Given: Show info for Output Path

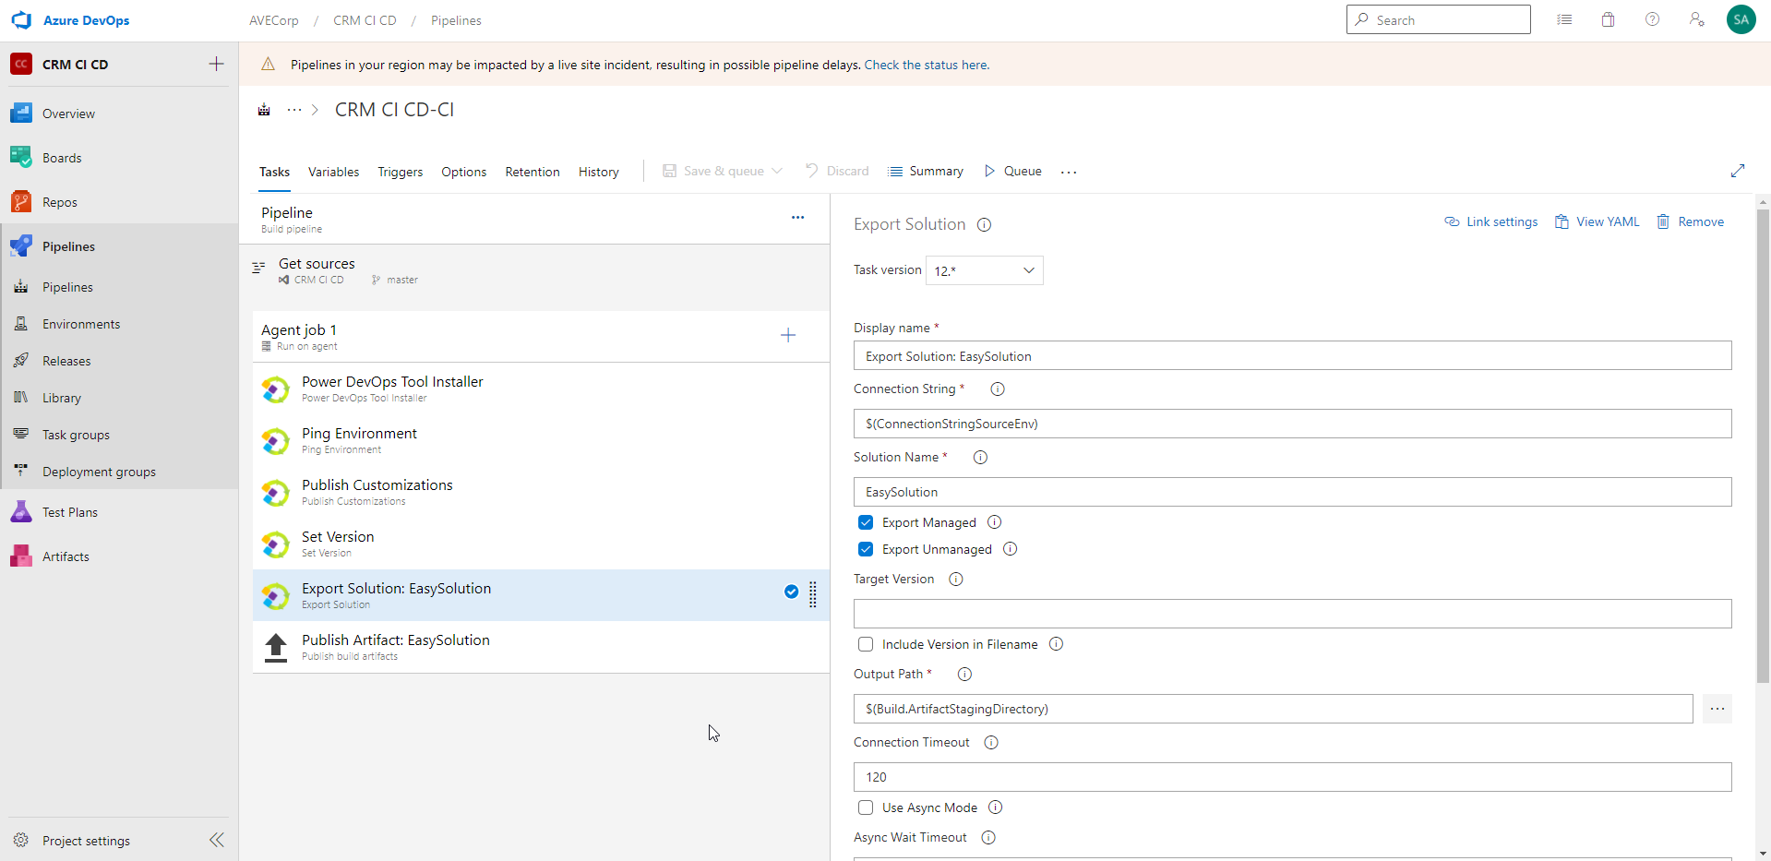Looking at the screenshot, I should [x=964, y=674].
